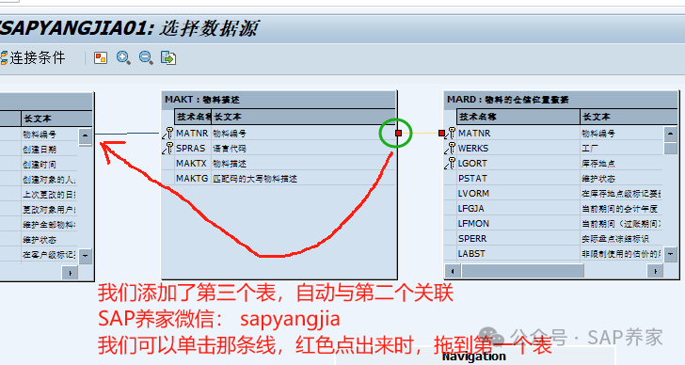Click the yellow join line between MAKT and MARD
Image resolution: width=685 pixels, height=365 pixels.
coord(420,133)
